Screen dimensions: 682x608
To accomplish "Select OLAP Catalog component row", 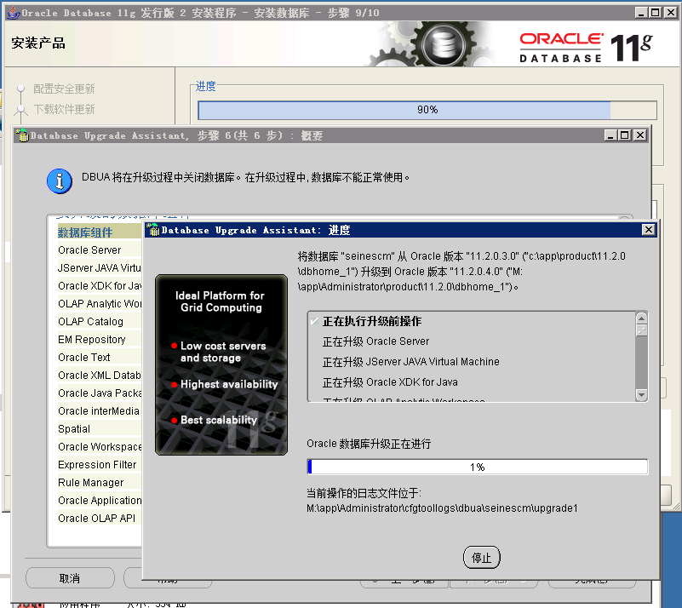I will 99,321.
